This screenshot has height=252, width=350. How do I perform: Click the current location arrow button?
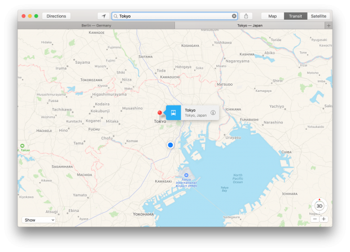pyautogui.click(x=103, y=16)
